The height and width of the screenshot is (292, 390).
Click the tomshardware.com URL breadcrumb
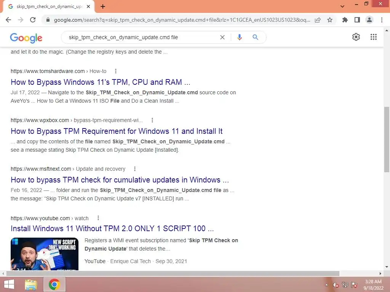click(58, 71)
